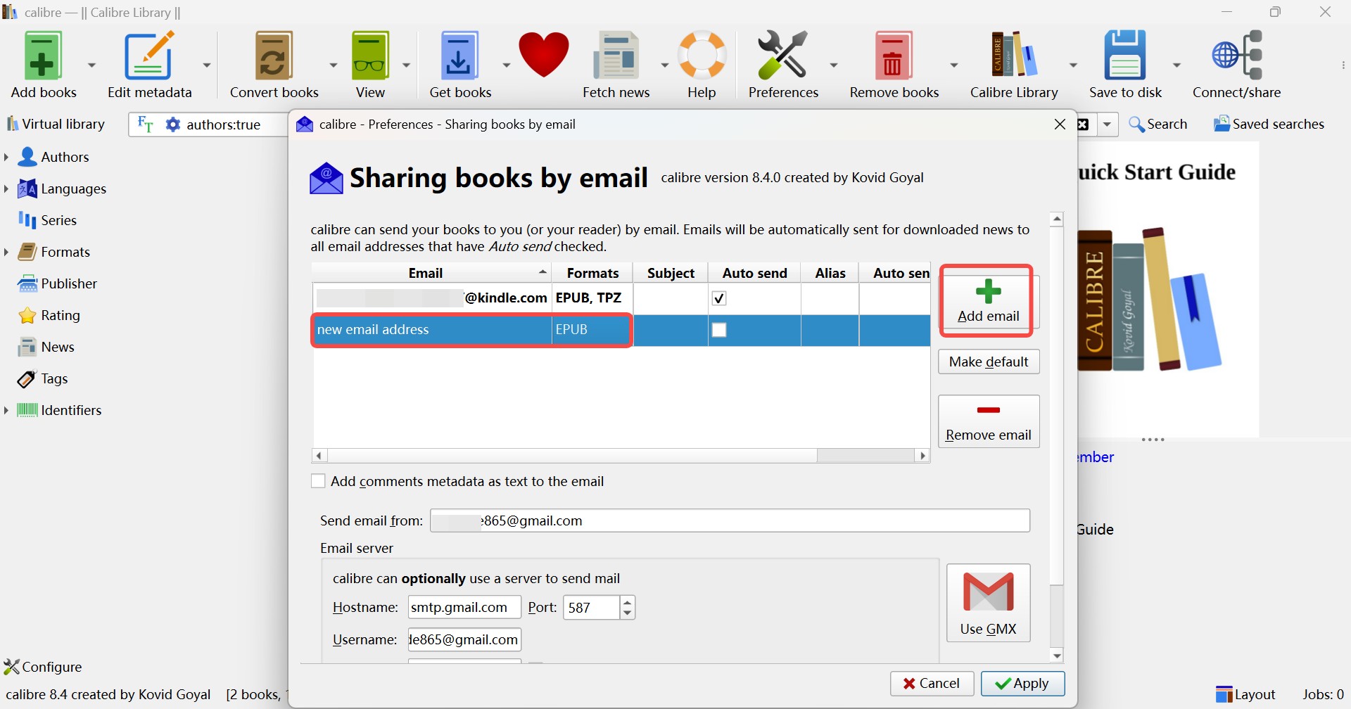1351x709 pixels.
Task: Select Tags in the tag browser
Action: click(x=44, y=378)
